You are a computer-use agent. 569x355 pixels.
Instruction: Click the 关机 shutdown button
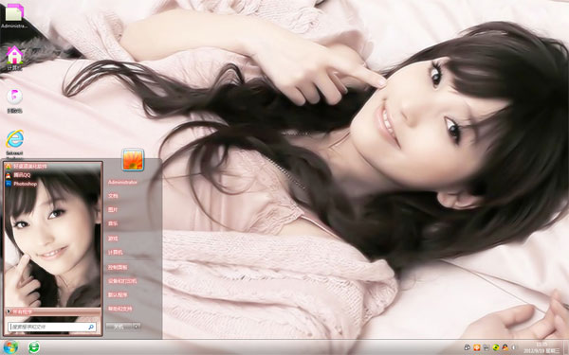click(119, 327)
